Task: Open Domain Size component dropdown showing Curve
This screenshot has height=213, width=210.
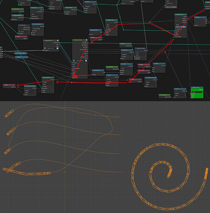Action: click(24, 32)
